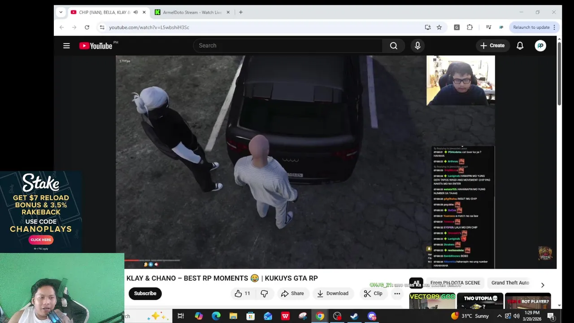
Task: Adjust system volume speaker icon
Action: (516, 316)
